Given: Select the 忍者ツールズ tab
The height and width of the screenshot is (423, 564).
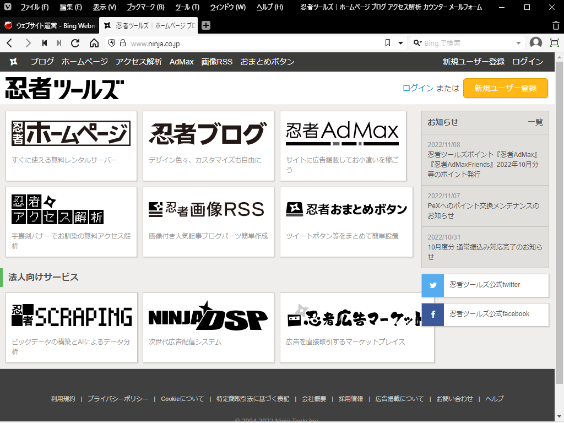Looking at the screenshot, I should click(x=148, y=25).
